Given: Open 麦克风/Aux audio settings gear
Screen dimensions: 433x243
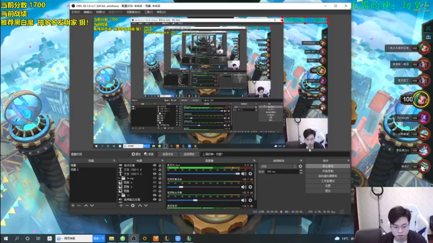Looking at the screenshot, I should 250,174.
